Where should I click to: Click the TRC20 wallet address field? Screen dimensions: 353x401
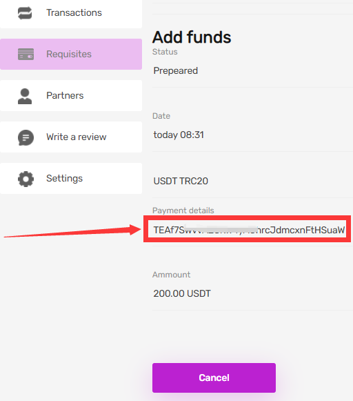[x=247, y=230]
